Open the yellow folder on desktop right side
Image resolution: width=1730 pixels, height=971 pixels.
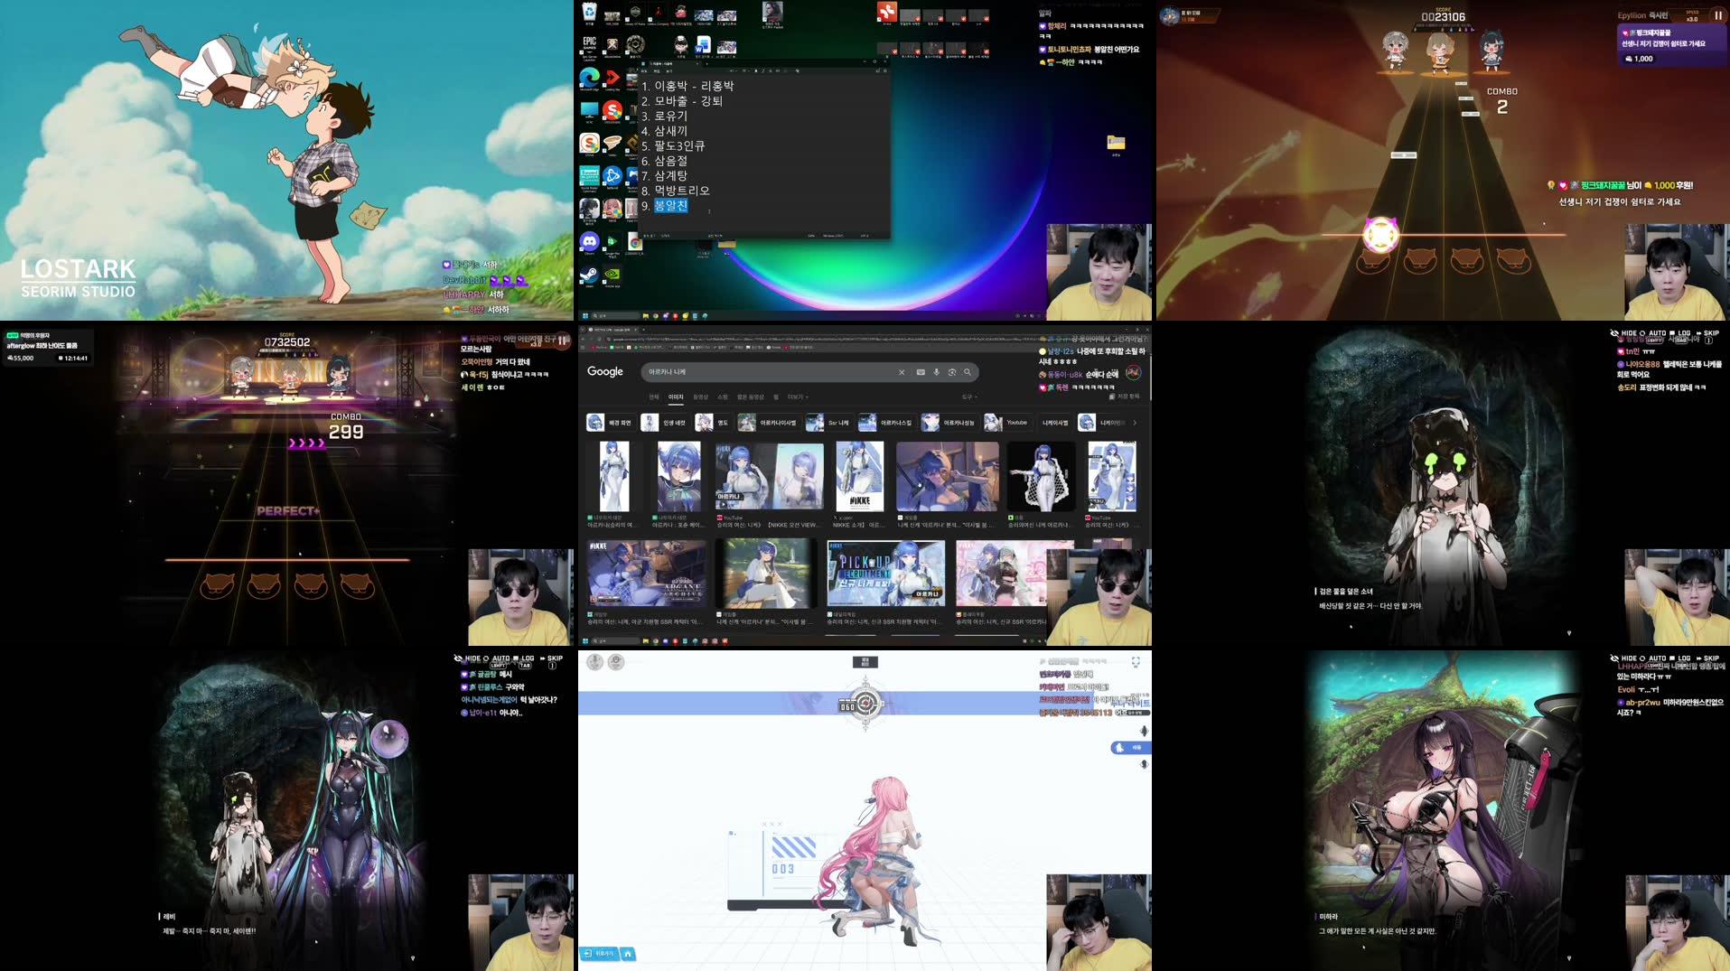1116,143
